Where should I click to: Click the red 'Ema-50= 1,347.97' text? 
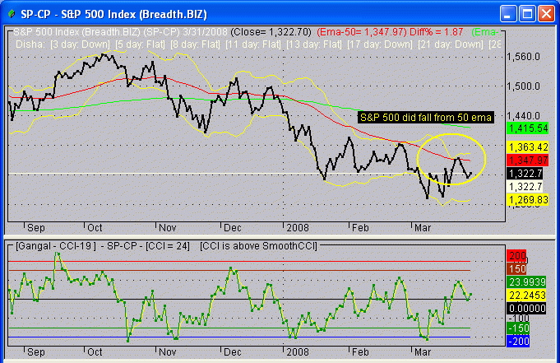tap(362, 32)
